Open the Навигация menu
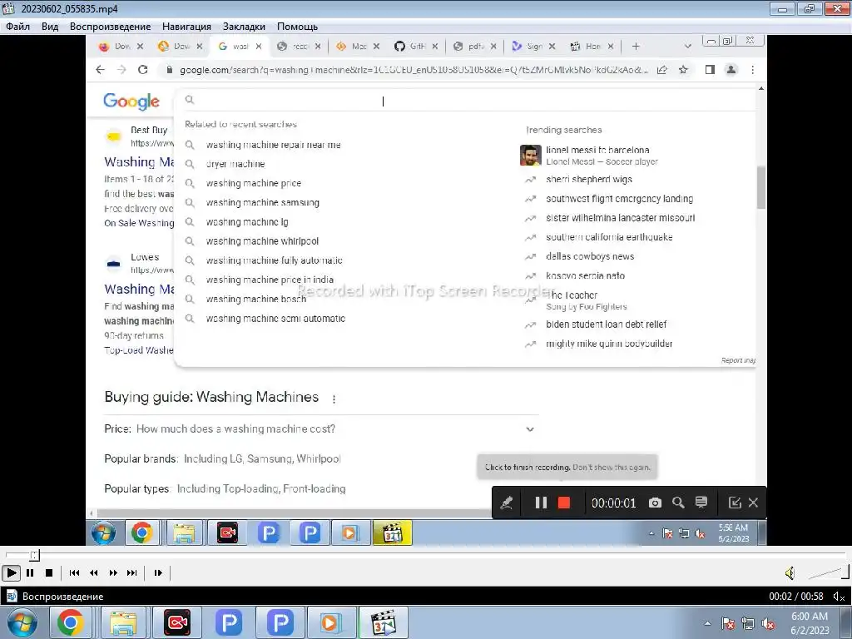 pyautogui.click(x=186, y=26)
